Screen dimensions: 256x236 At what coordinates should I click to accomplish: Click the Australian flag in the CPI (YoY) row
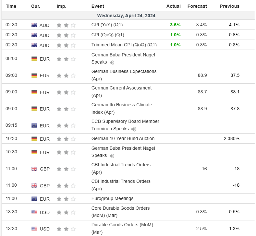pyautogui.click(x=34, y=25)
